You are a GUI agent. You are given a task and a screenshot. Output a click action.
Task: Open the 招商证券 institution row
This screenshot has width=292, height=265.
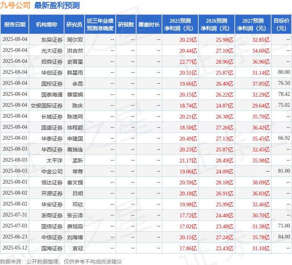(52, 61)
